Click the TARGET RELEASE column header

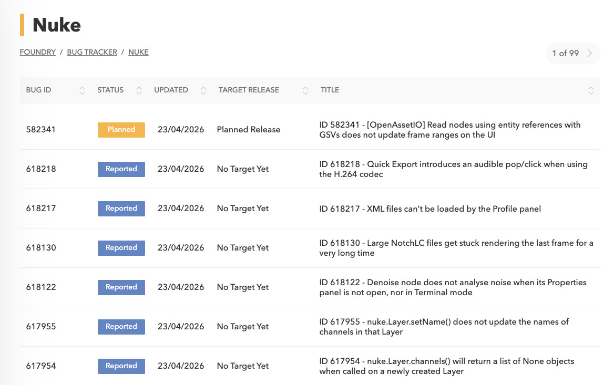[x=249, y=90]
